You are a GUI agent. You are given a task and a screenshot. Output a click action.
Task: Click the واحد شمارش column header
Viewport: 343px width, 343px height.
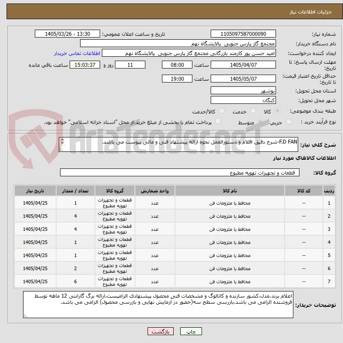[155, 191]
